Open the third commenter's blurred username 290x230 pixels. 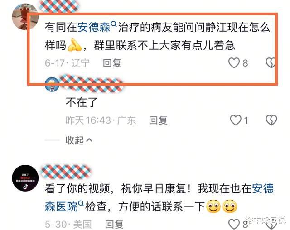pos(66,172)
